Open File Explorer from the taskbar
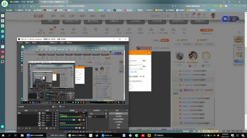This screenshot has width=247, height=138. coord(22,135)
